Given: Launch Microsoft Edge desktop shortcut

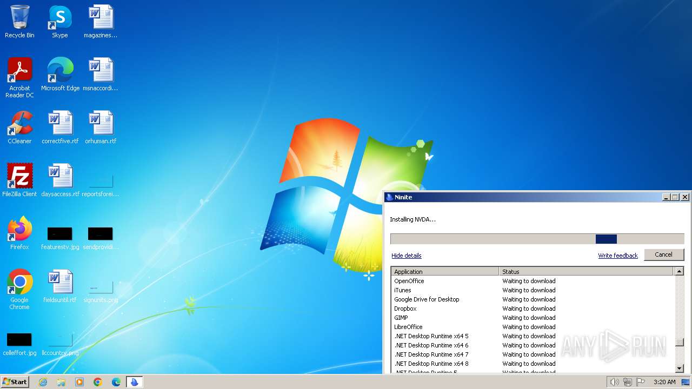Looking at the screenshot, I should click(60, 74).
